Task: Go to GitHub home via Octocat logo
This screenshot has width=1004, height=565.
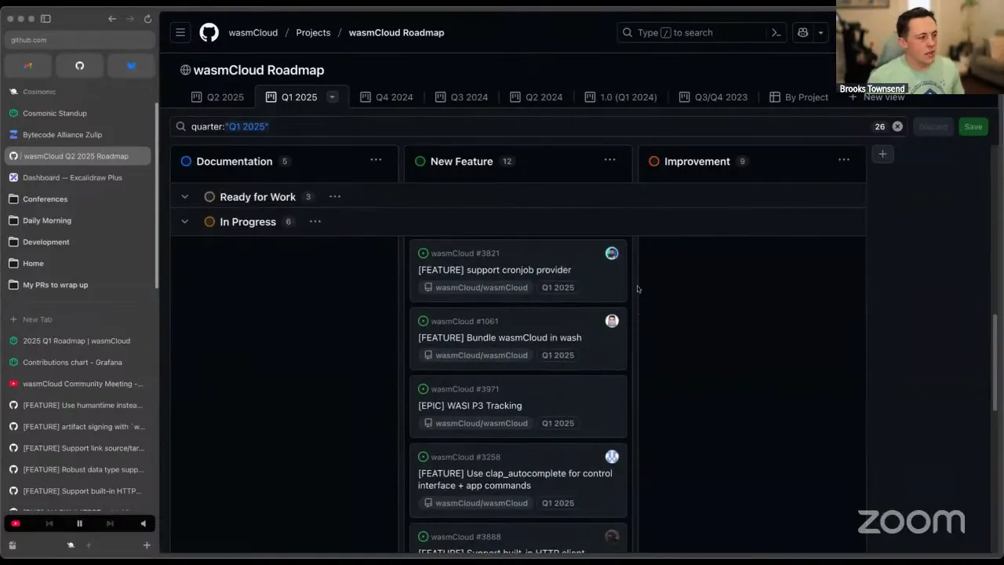Action: tap(209, 32)
